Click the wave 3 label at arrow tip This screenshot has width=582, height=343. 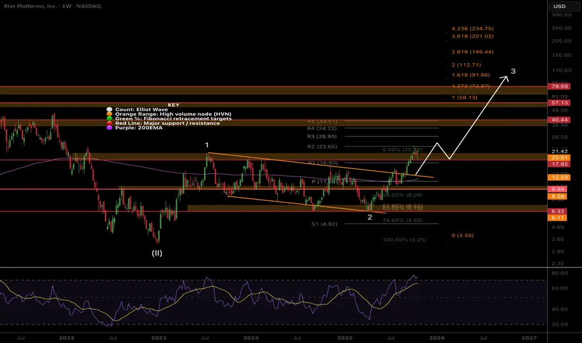coord(513,72)
